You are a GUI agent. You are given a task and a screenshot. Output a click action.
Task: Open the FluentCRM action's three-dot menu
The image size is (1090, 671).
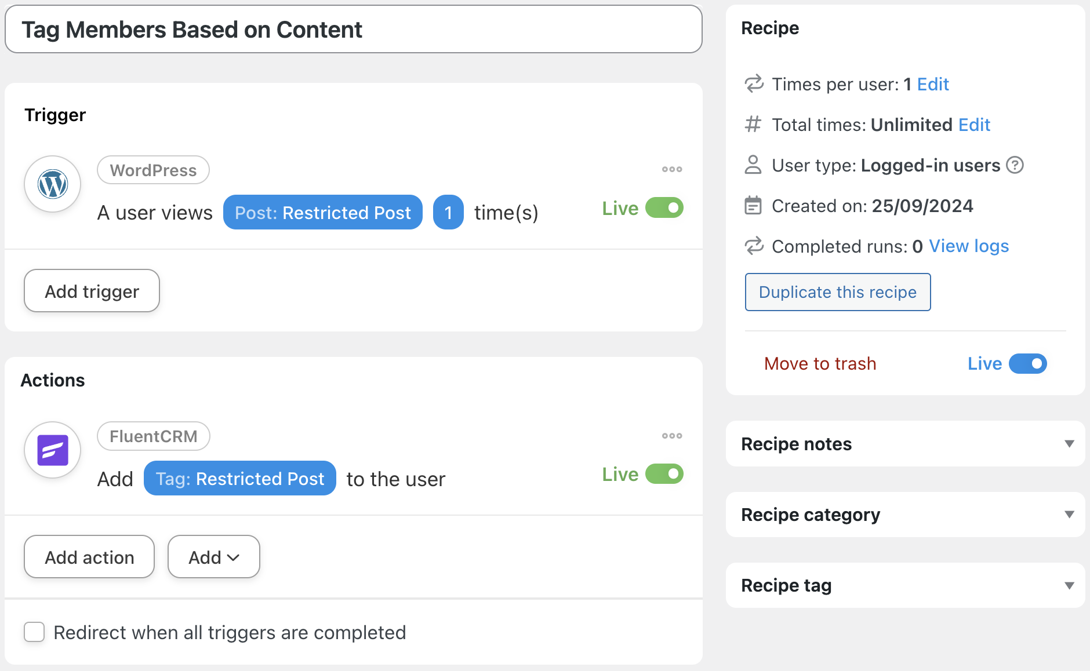672,436
